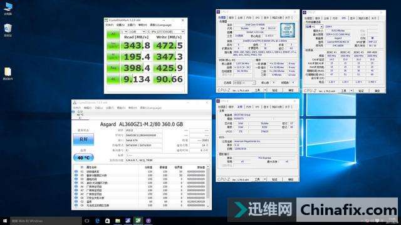Start the 4K Q32T1 test in CrystalDiskMark
The width and height of the screenshot is (401, 225).
pos(113,57)
